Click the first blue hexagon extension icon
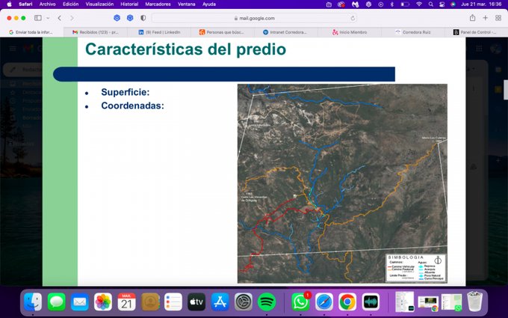Image resolution: width=508 pixels, height=318 pixels. point(117,18)
